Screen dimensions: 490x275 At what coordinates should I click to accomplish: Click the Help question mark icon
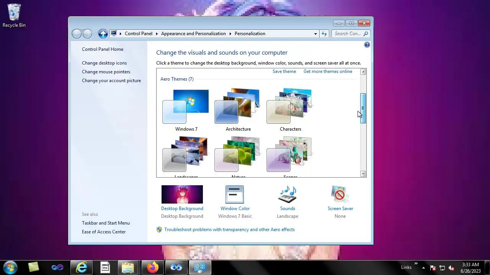tap(367, 45)
